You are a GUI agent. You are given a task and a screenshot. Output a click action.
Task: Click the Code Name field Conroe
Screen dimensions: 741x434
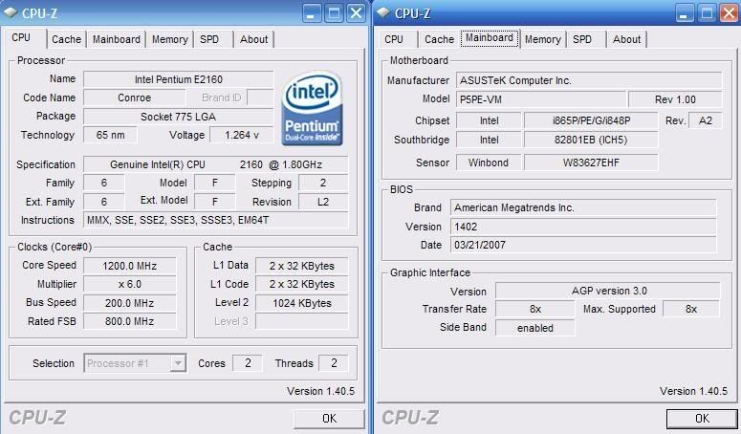click(x=134, y=98)
